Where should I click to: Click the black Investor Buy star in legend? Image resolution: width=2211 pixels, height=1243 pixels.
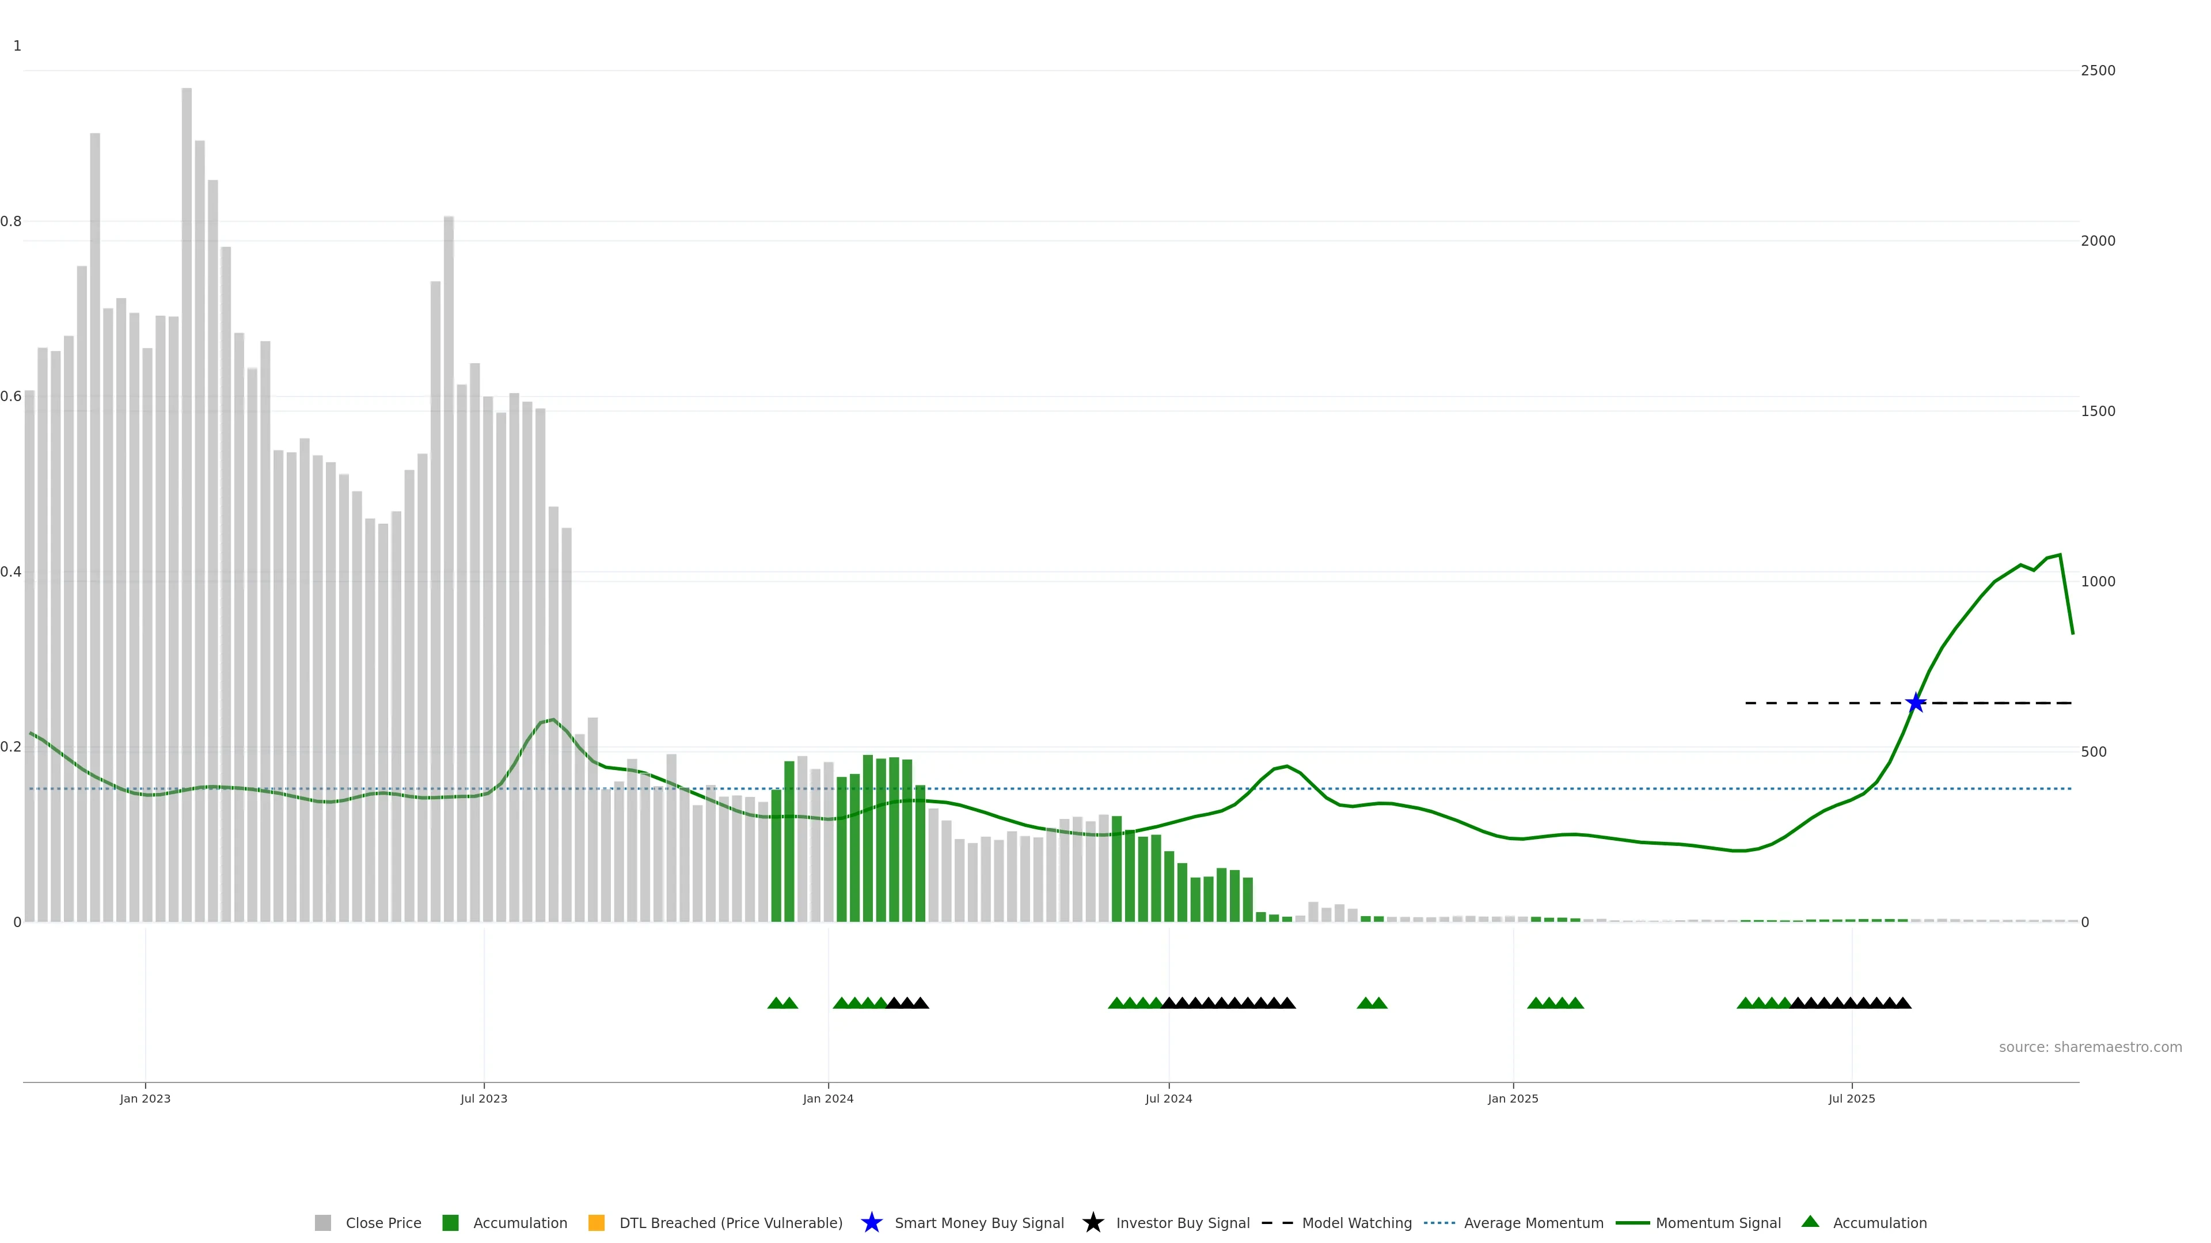click(1093, 1222)
